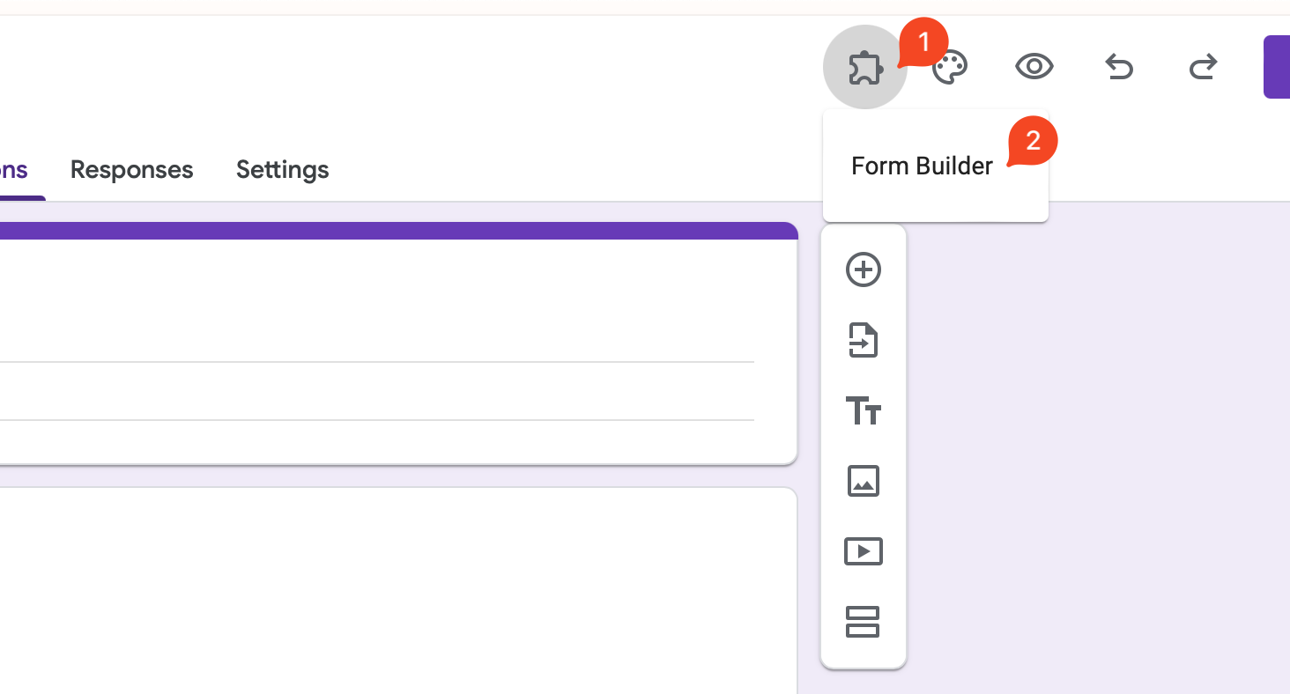
Task: Insert an image into the form
Action: coord(863,481)
